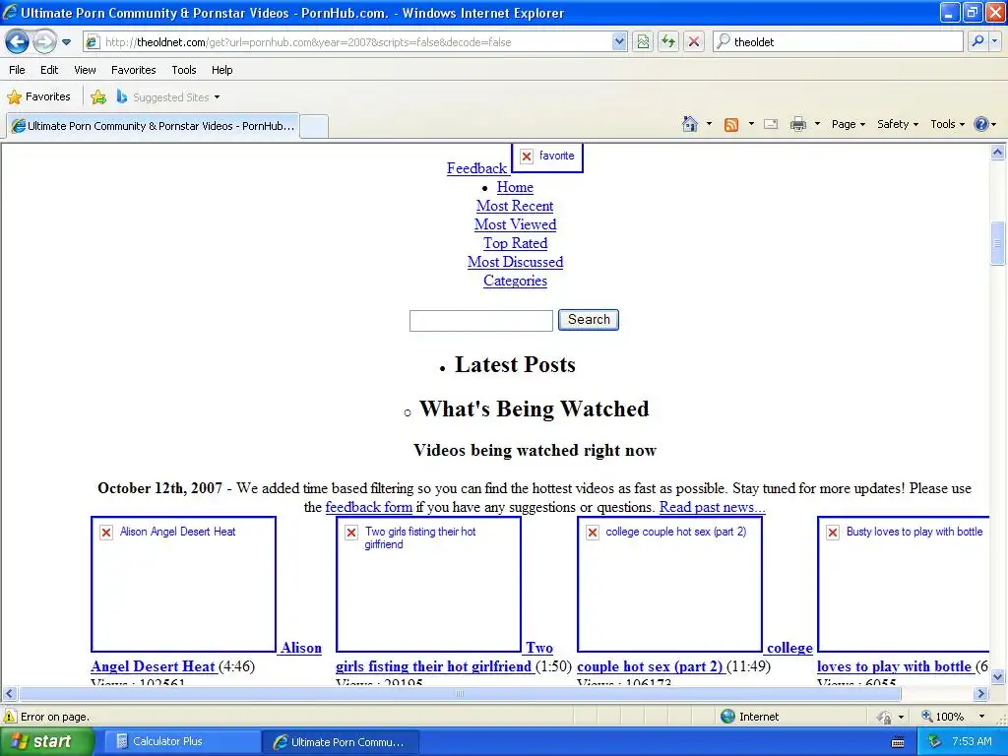This screenshot has width=1008, height=756.
Task: Expand the address bar autocomplete dropdown
Action: (619, 42)
